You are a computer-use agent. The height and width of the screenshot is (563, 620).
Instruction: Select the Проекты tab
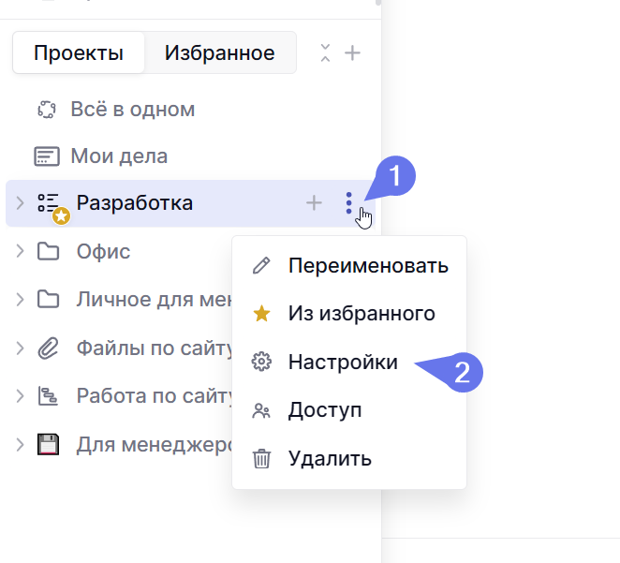point(79,53)
